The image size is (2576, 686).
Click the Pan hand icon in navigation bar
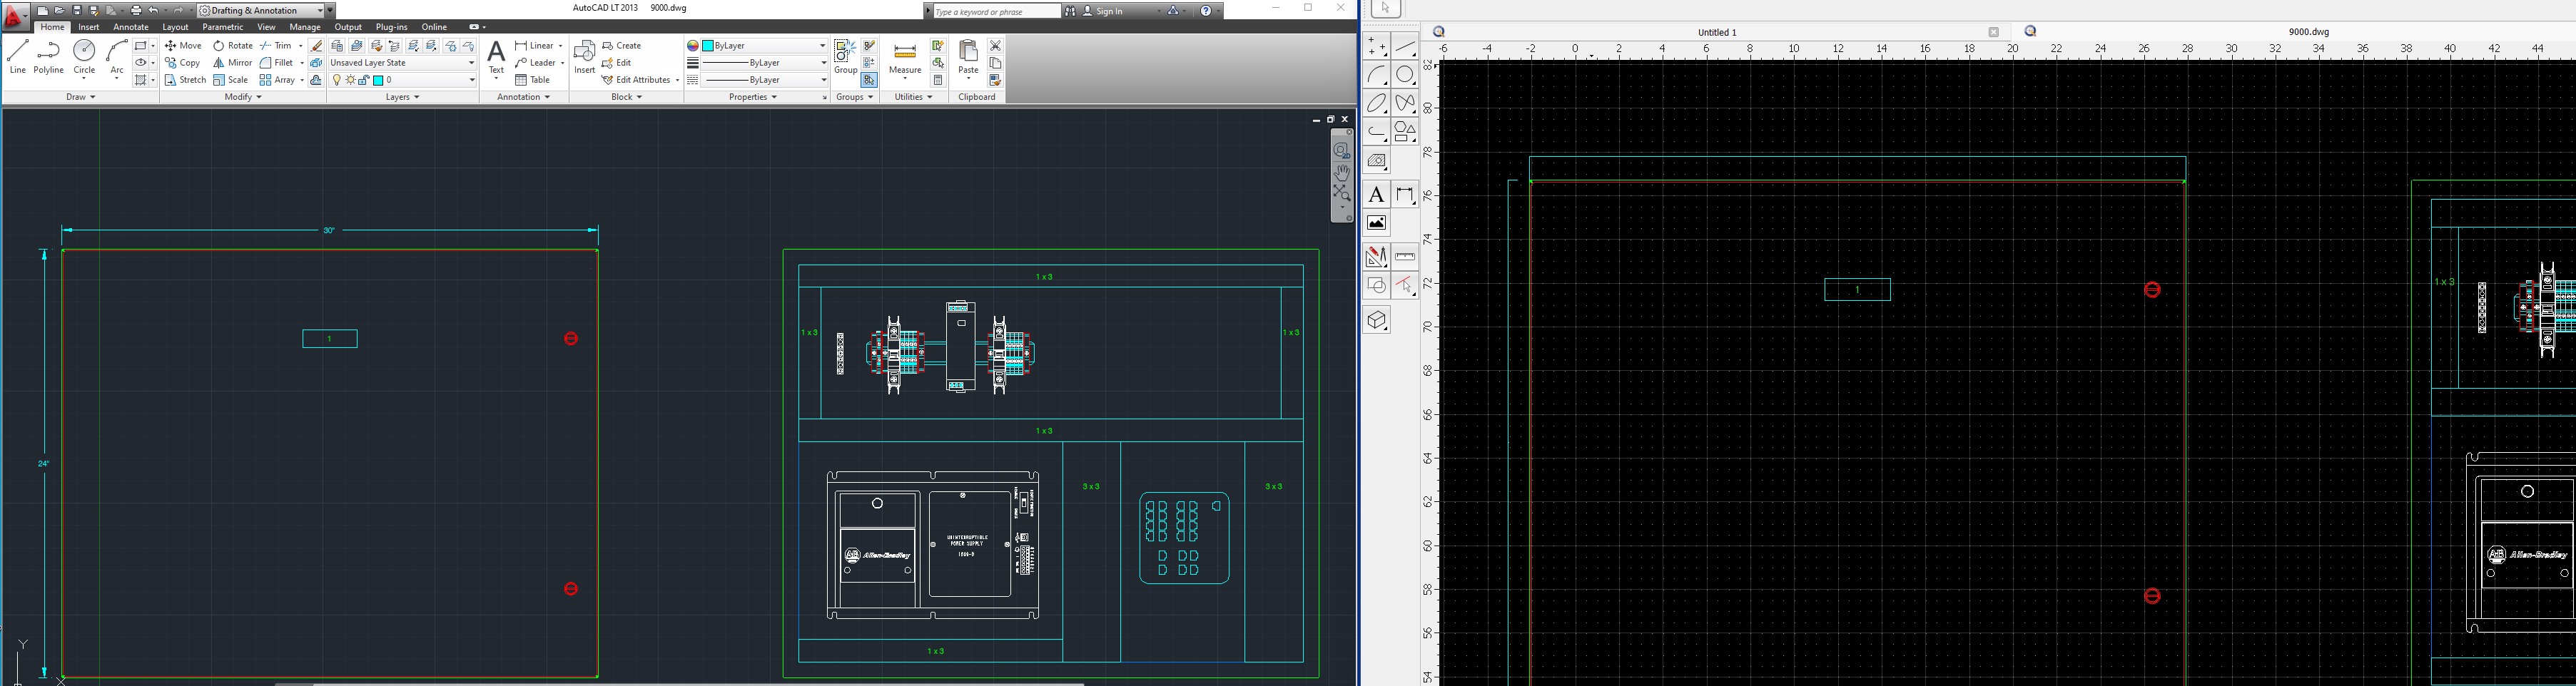tap(1342, 173)
